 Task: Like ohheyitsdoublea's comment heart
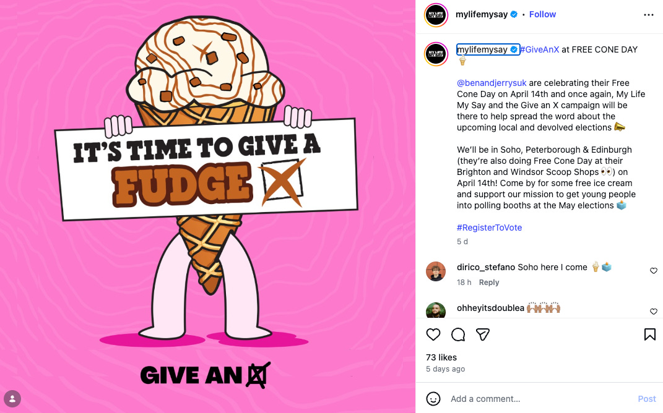[x=654, y=311]
